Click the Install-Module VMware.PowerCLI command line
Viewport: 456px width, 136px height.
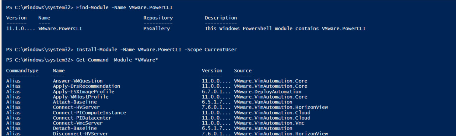156,49
